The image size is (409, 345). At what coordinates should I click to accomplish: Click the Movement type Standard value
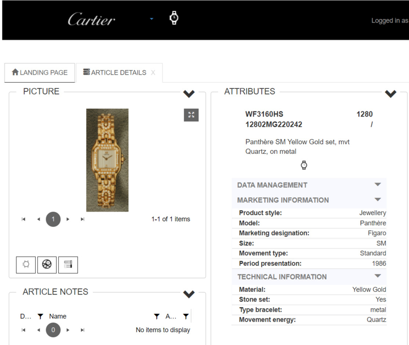[373, 253]
